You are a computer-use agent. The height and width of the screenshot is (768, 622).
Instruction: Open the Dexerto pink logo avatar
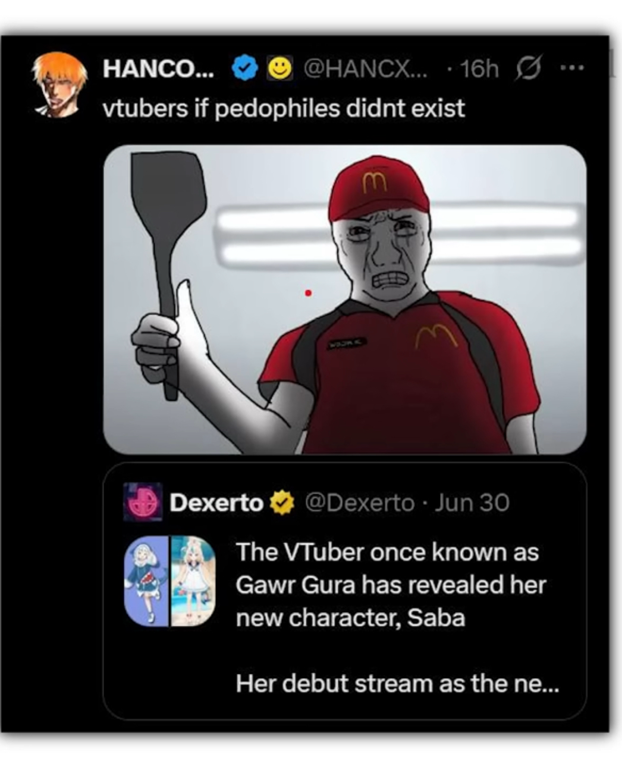click(x=142, y=502)
